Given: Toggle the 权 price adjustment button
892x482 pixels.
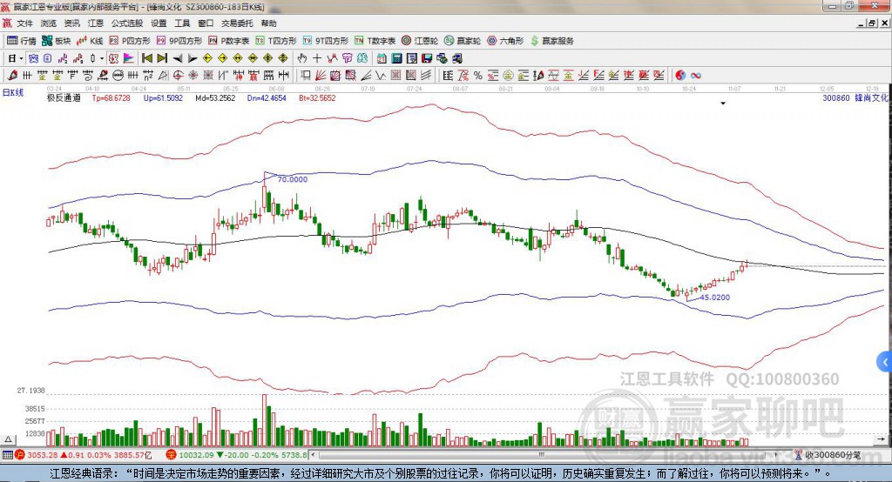Looking at the screenshot, I should [x=113, y=58].
